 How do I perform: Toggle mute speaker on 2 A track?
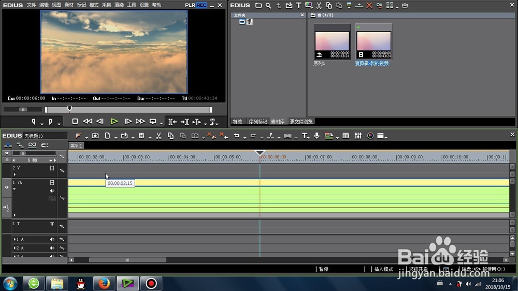point(52,248)
